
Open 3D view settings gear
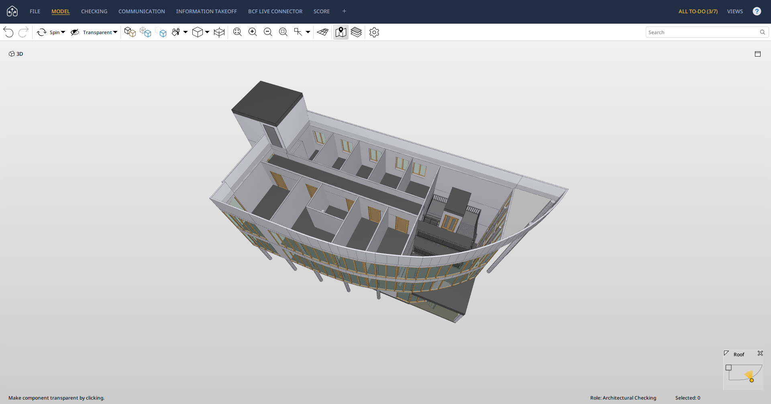(374, 32)
